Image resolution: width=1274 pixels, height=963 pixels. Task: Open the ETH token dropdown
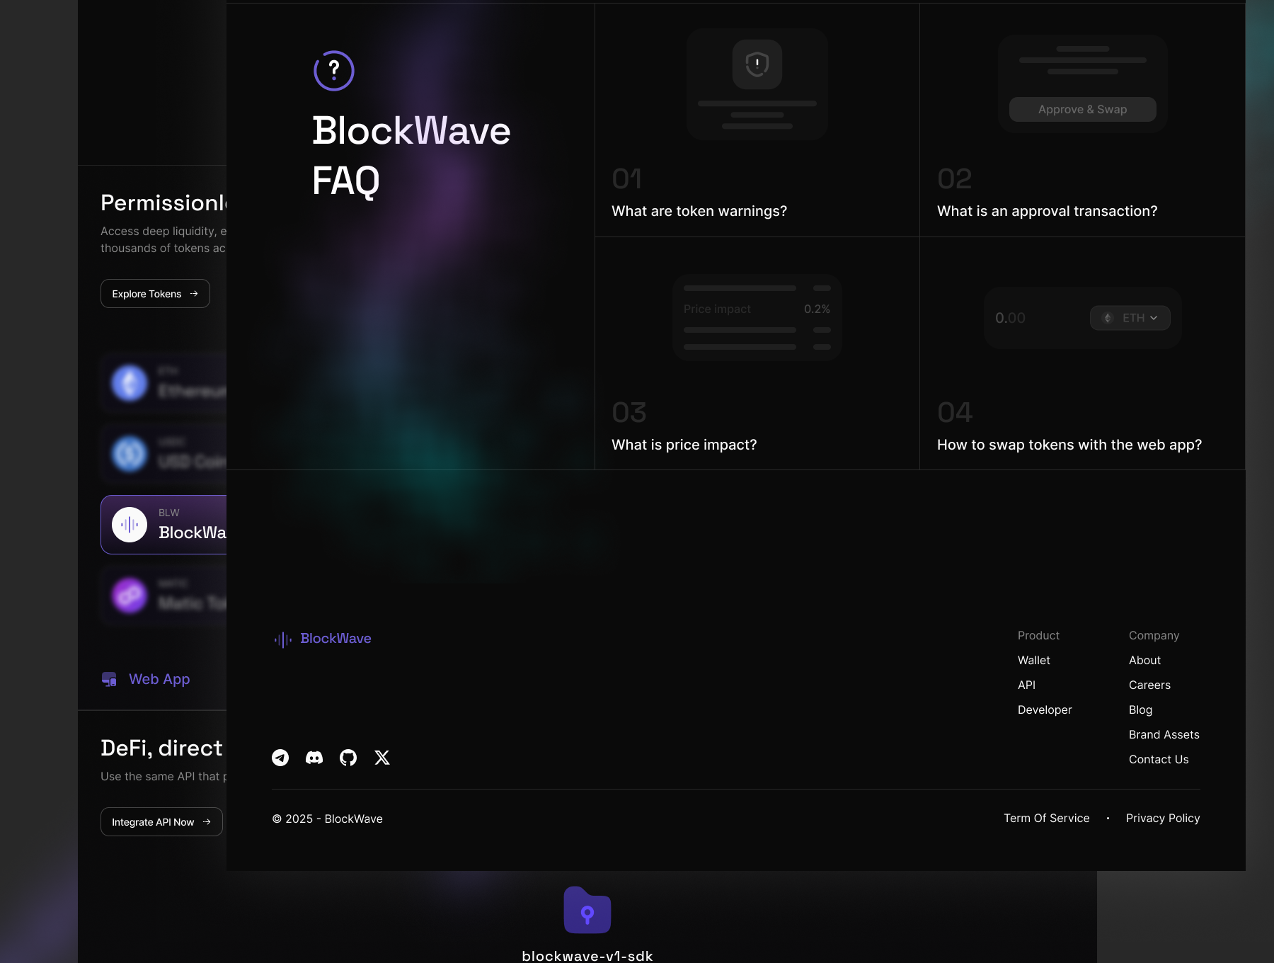1130,318
